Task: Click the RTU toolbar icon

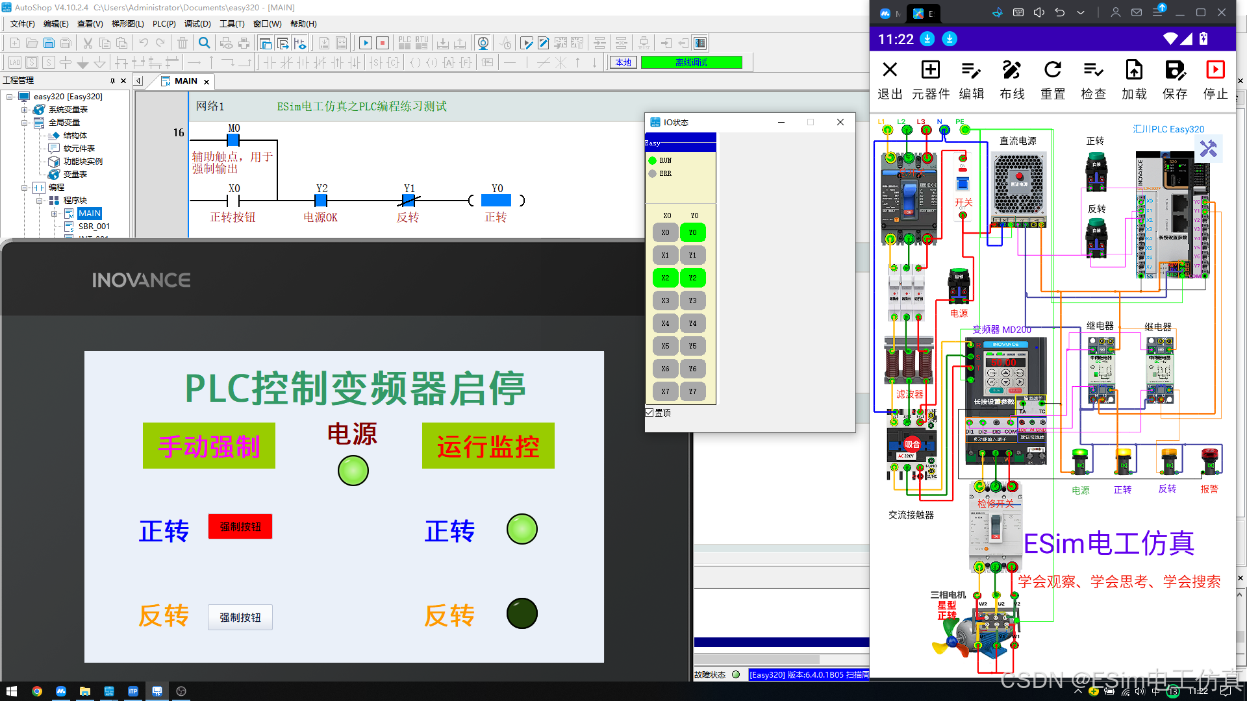Action: point(422,43)
